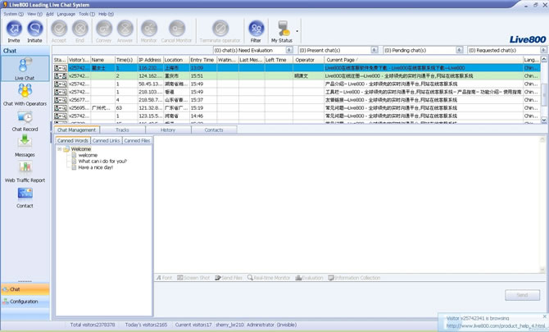Click the Chat section button at bottom left

click(x=25, y=289)
